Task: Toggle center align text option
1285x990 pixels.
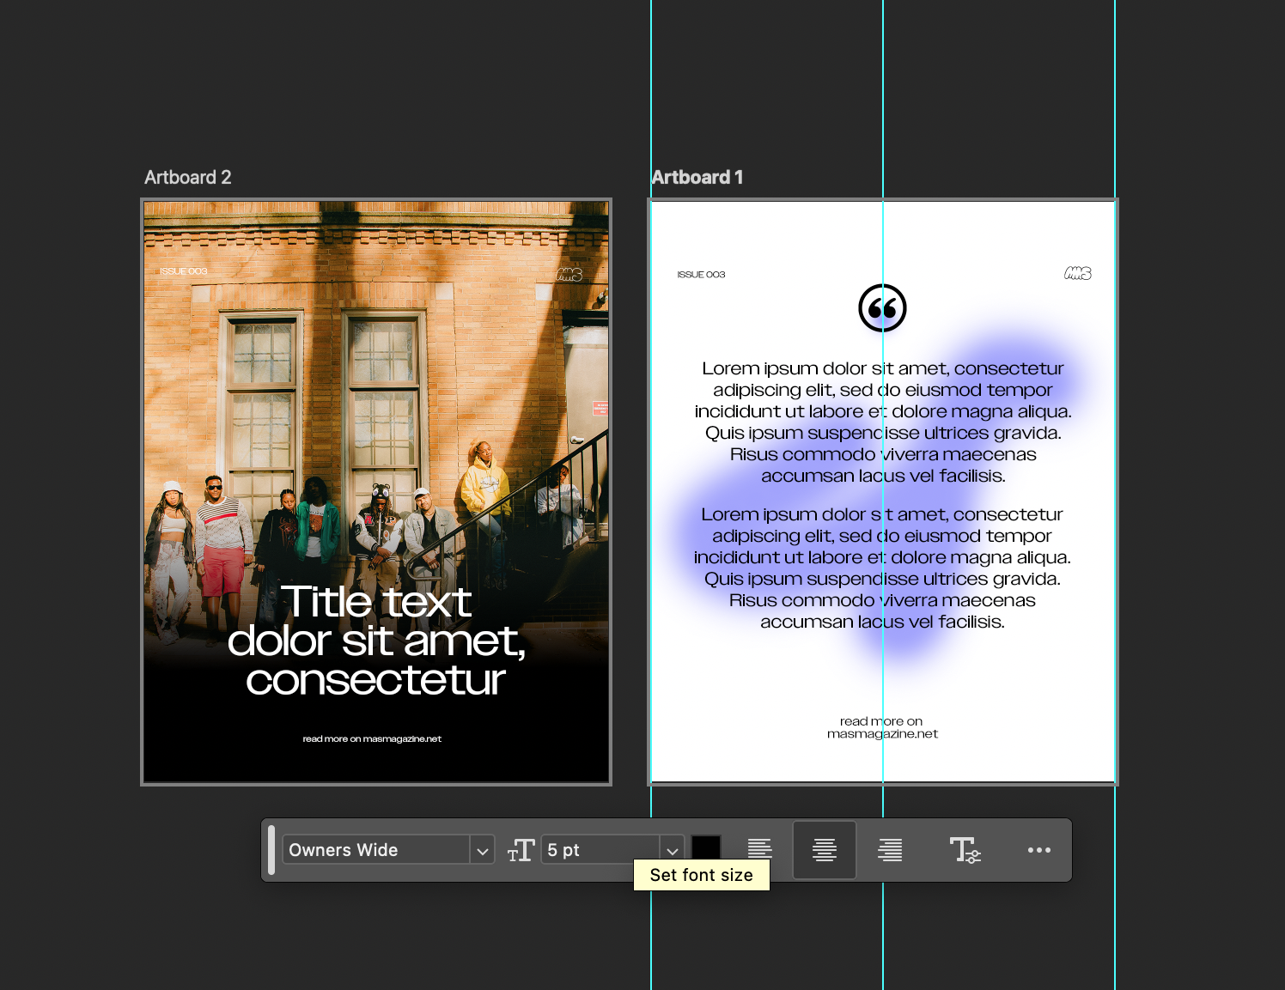Action: point(825,850)
